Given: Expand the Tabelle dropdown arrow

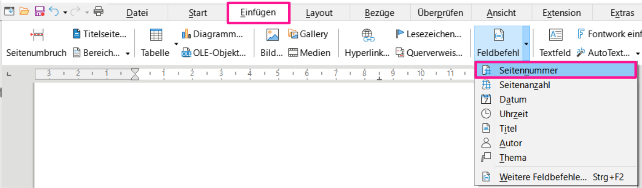Looking at the screenshot, I should coord(176,43).
